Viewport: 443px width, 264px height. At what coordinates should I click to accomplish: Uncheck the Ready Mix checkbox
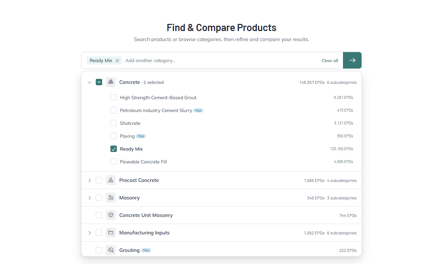pyautogui.click(x=114, y=149)
